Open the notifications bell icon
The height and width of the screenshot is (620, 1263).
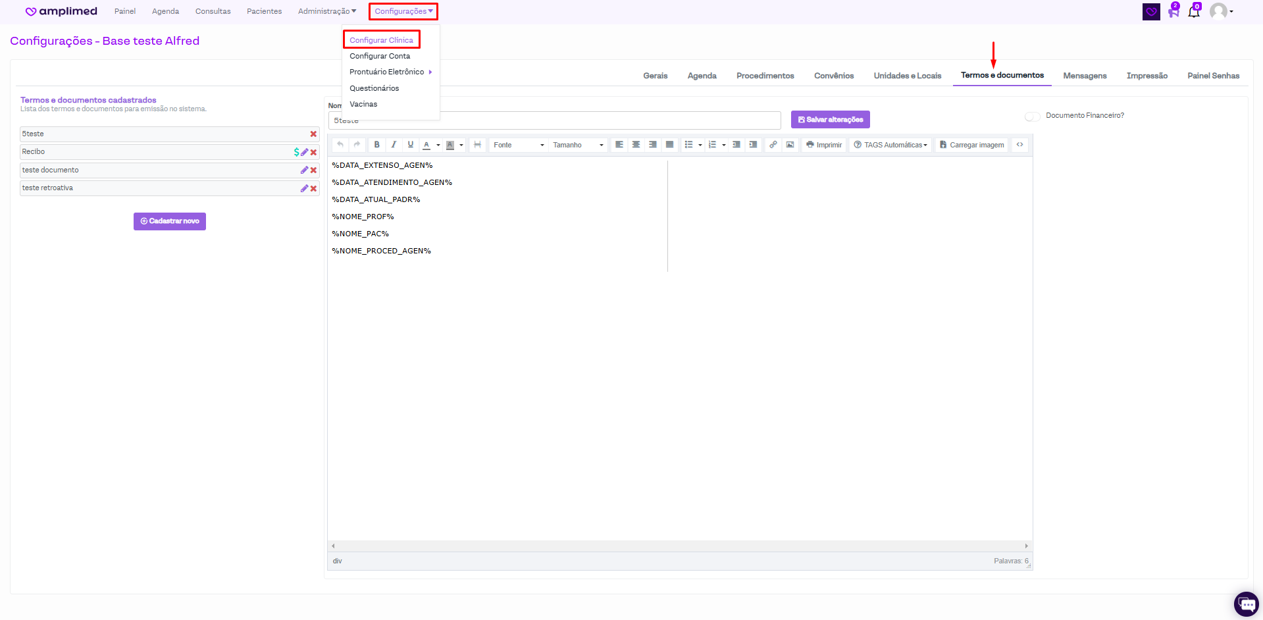tap(1193, 12)
